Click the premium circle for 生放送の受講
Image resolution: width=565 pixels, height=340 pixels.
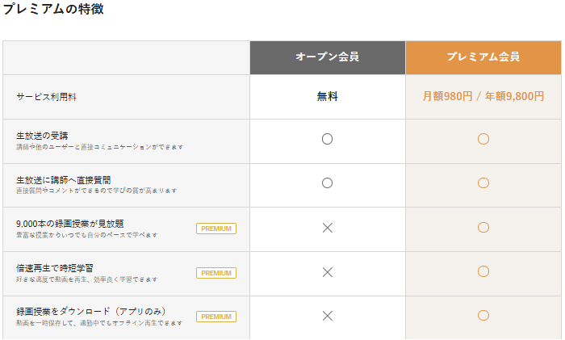point(483,139)
